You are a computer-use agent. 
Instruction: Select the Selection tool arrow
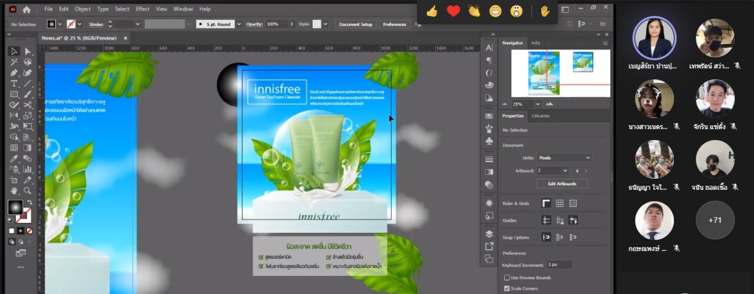point(14,51)
